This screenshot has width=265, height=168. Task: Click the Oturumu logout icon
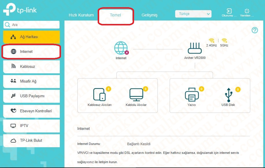pos(229,11)
